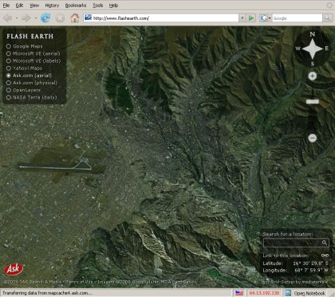Open the Forward button history dropdown

pyautogui.click(x=36, y=18)
